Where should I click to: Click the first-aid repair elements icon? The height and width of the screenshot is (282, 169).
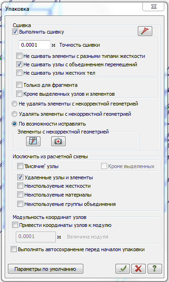58,141
